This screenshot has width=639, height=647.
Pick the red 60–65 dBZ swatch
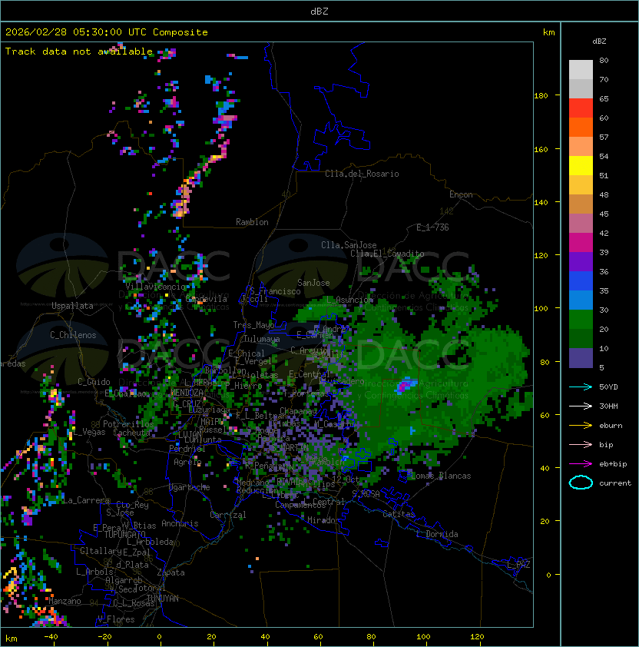pyautogui.click(x=581, y=108)
